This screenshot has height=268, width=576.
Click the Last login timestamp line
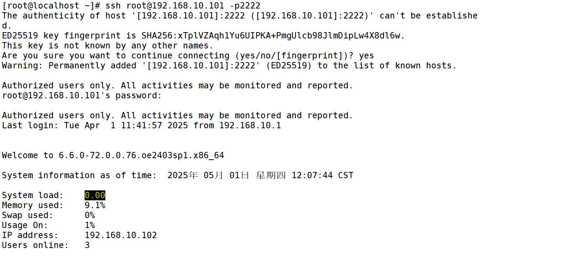pyautogui.click(x=142, y=126)
